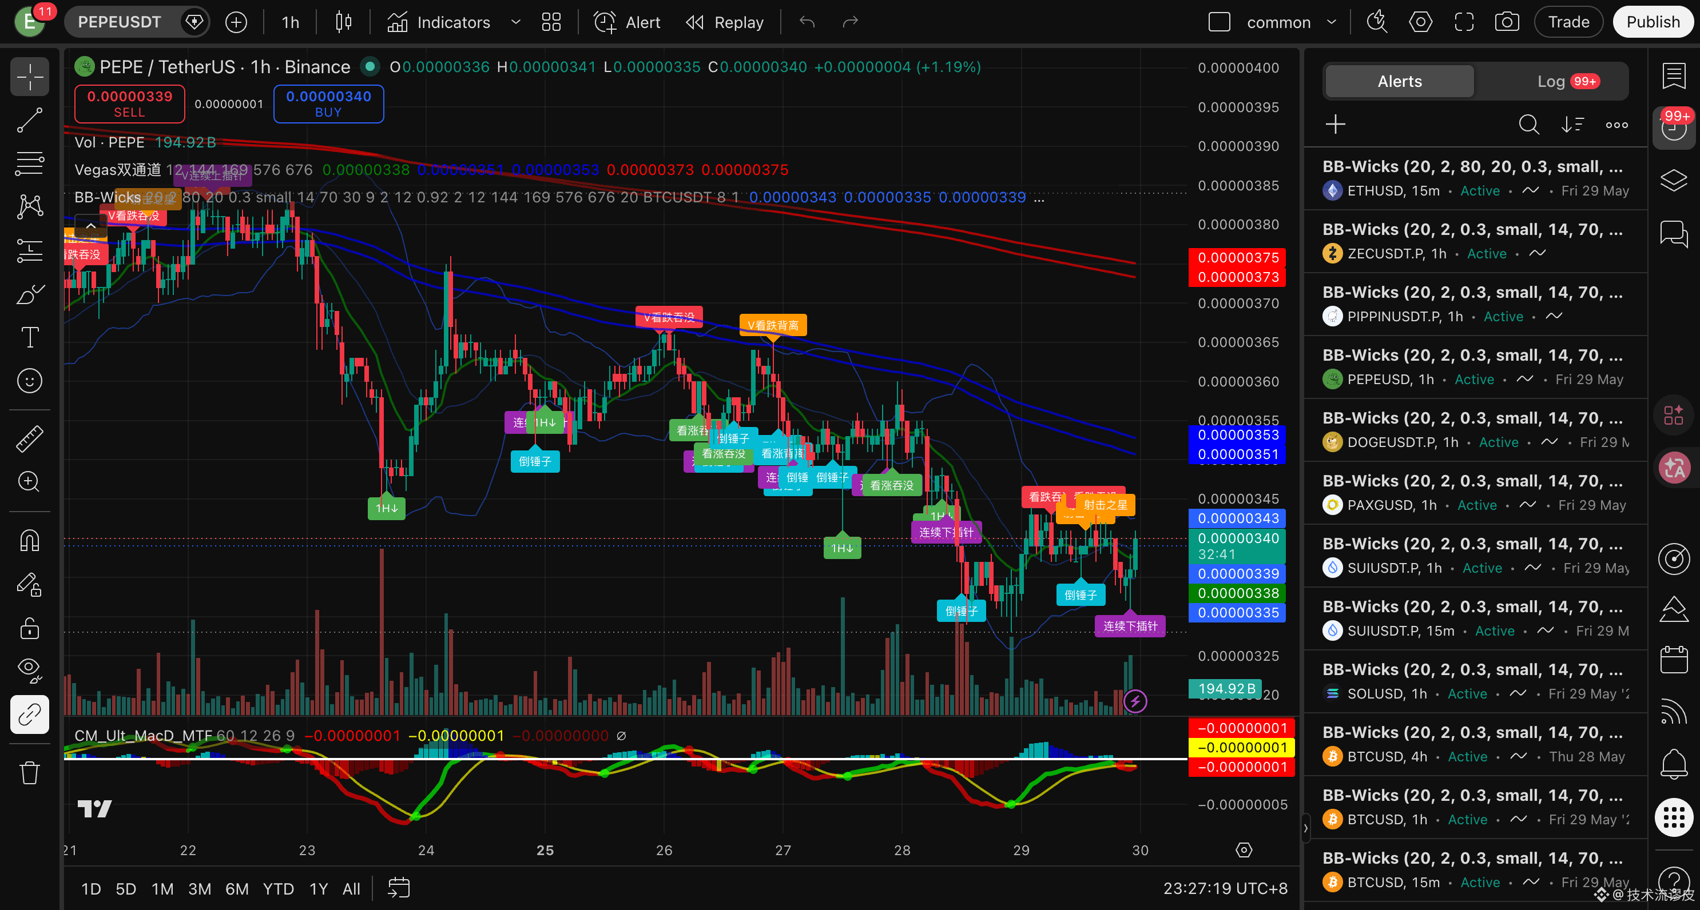
Task: Toggle lock all drawing tools
Action: (30, 628)
